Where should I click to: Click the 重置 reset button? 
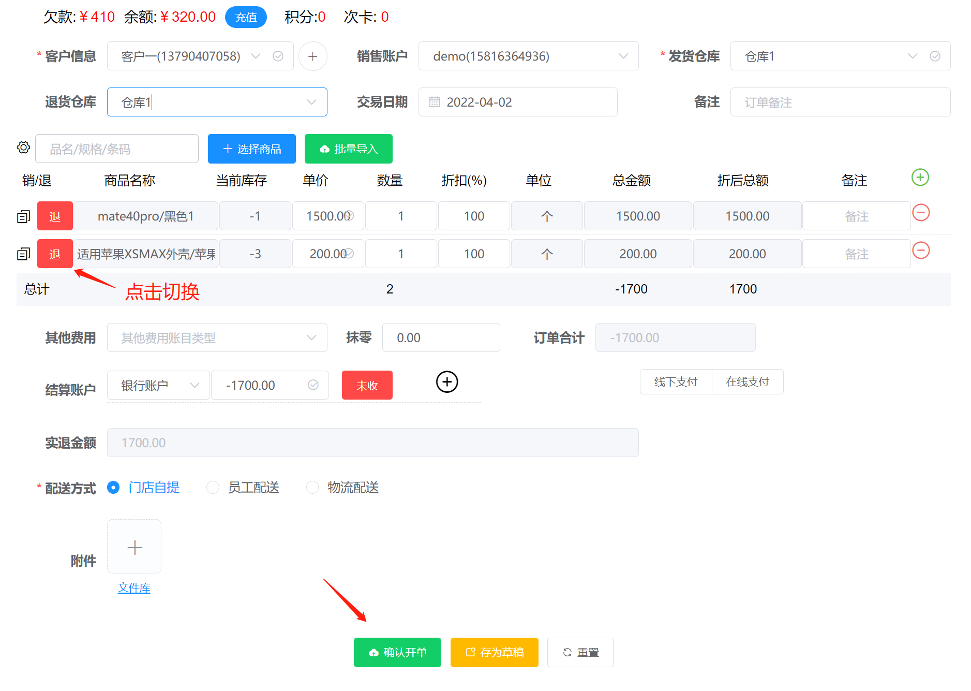(x=580, y=652)
